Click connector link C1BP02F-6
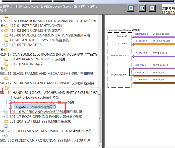 [141, 41]
